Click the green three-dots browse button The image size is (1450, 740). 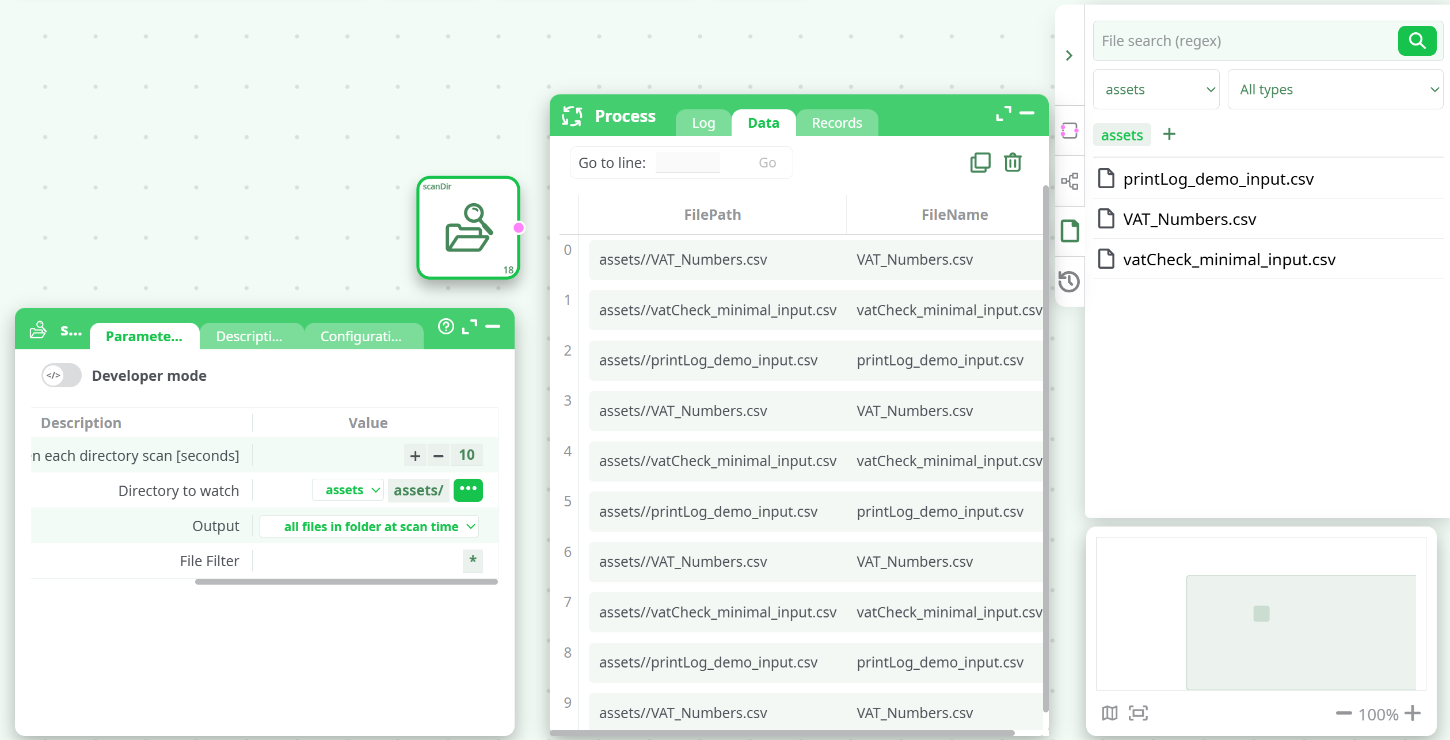coord(468,490)
